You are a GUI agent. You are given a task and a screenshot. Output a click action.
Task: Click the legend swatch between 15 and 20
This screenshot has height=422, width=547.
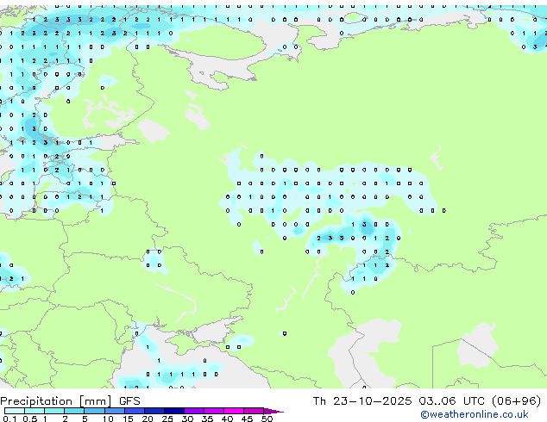coord(134,411)
